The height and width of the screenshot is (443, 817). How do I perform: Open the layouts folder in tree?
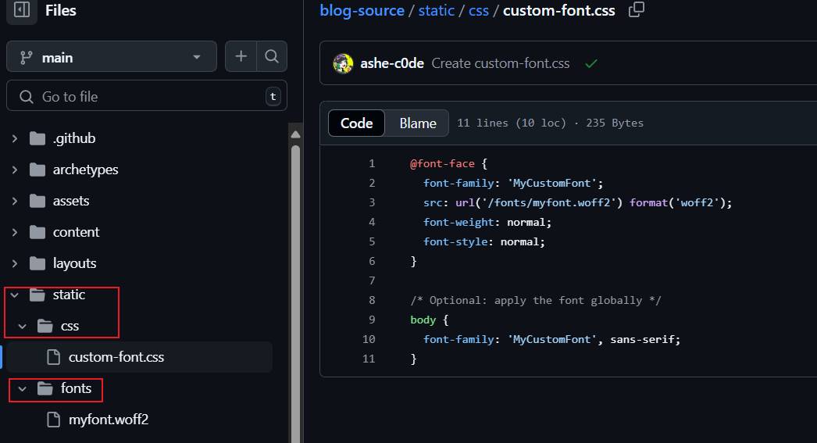click(x=74, y=263)
